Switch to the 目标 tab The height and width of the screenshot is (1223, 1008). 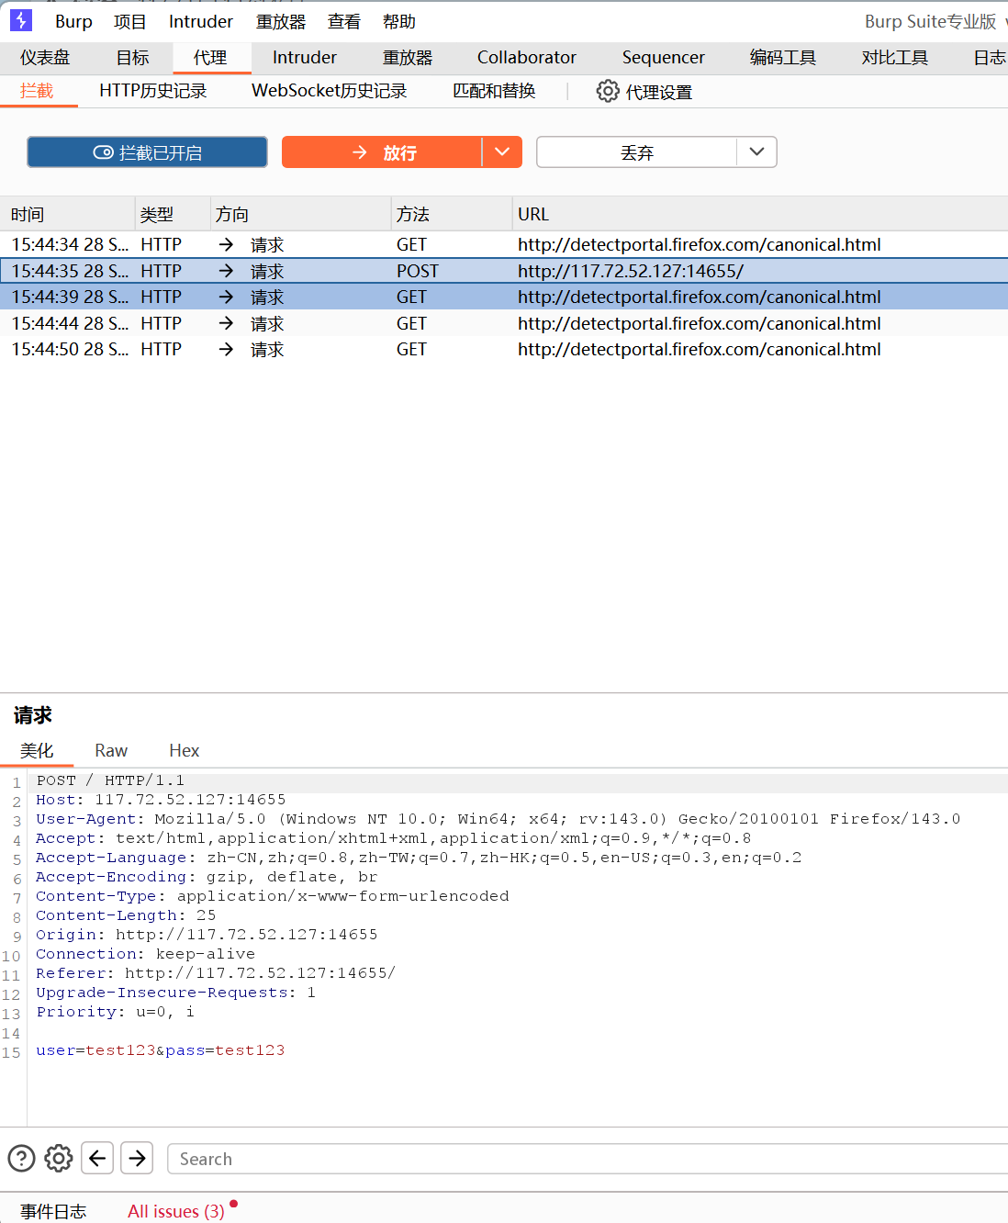pos(132,57)
